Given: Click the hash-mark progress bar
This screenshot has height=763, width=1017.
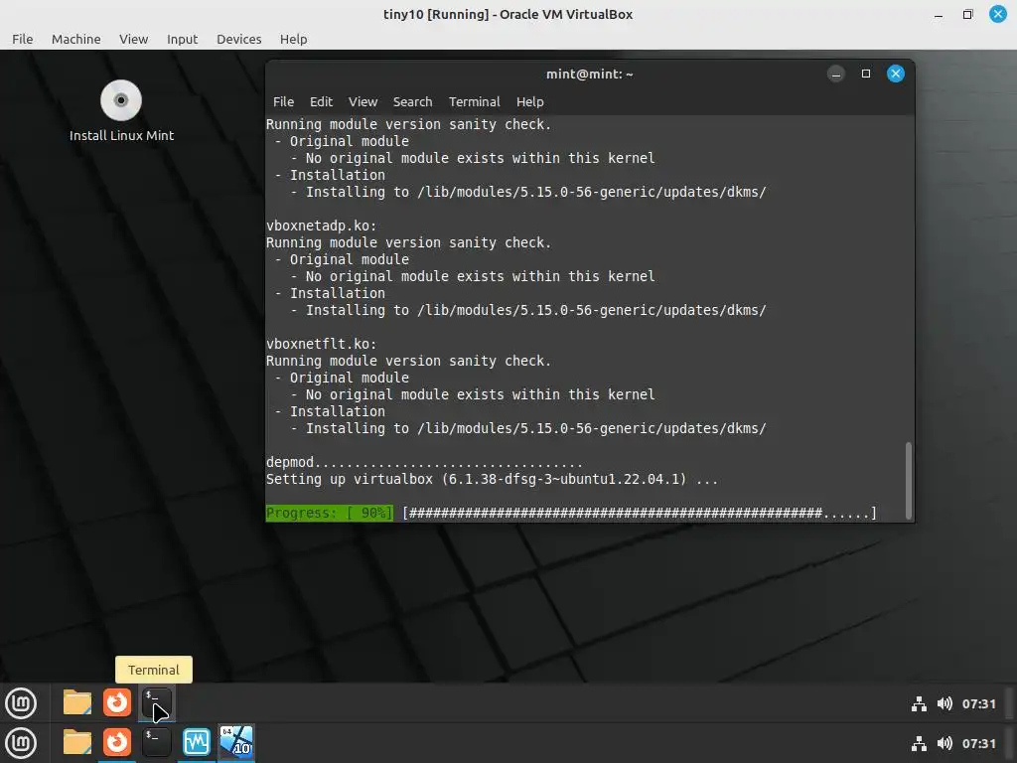Looking at the screenshot, I should click(x=640, y=513).
